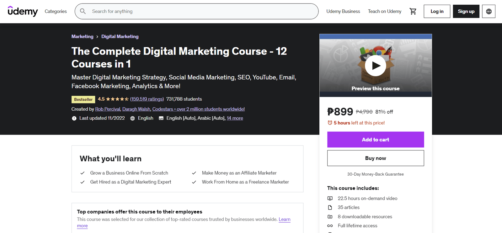
Task: Click the search input field
Action: coord(188,11)
